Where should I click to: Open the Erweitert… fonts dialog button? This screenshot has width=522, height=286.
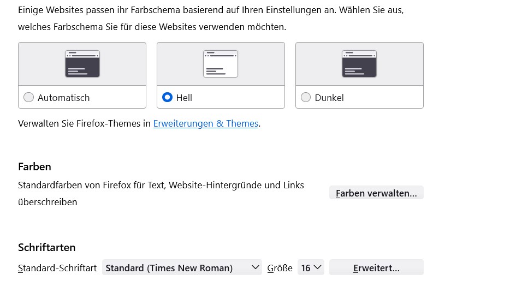pyautogui.click(x=376, y=268)
